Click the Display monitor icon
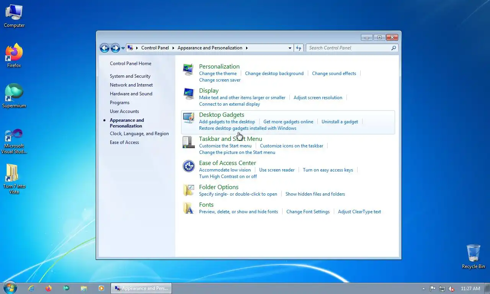This screenshot has height=294, width=490. click(188, 93)
